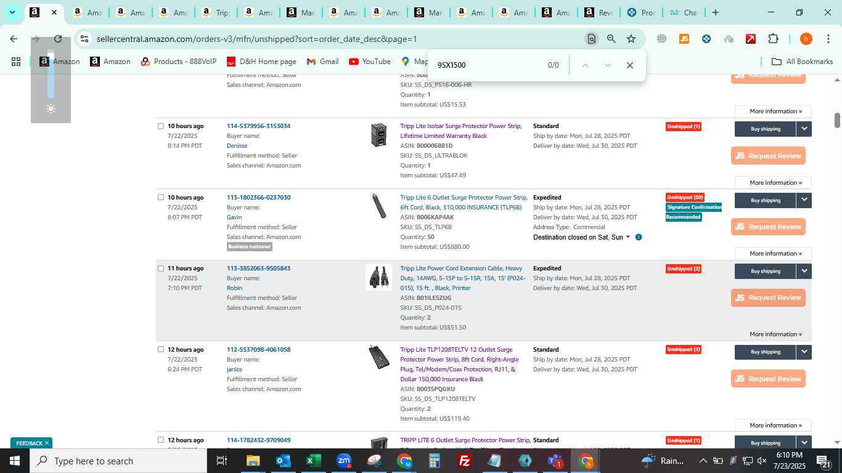The image size is (842, 473).
Task: Select checkbox for order 113-1802366-0237030
Action: coord(161,198)
